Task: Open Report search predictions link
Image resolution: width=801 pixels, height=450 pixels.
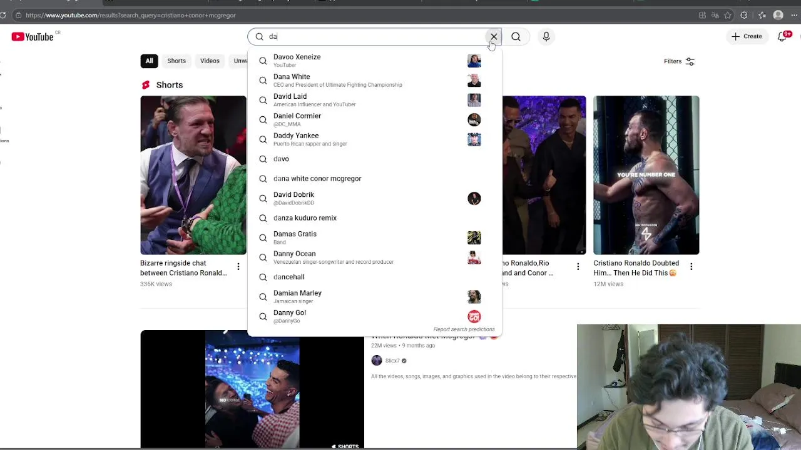Action: pos(464,329)
